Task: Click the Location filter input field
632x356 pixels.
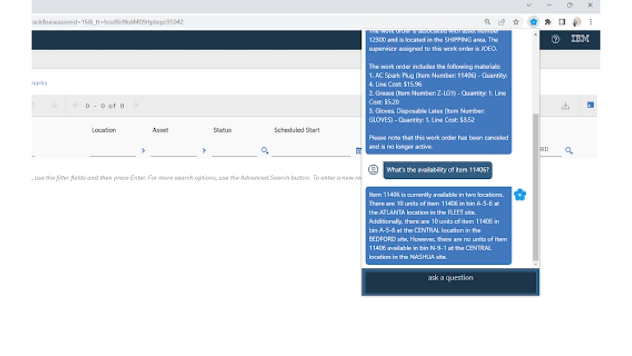Action: pos(112,150)
